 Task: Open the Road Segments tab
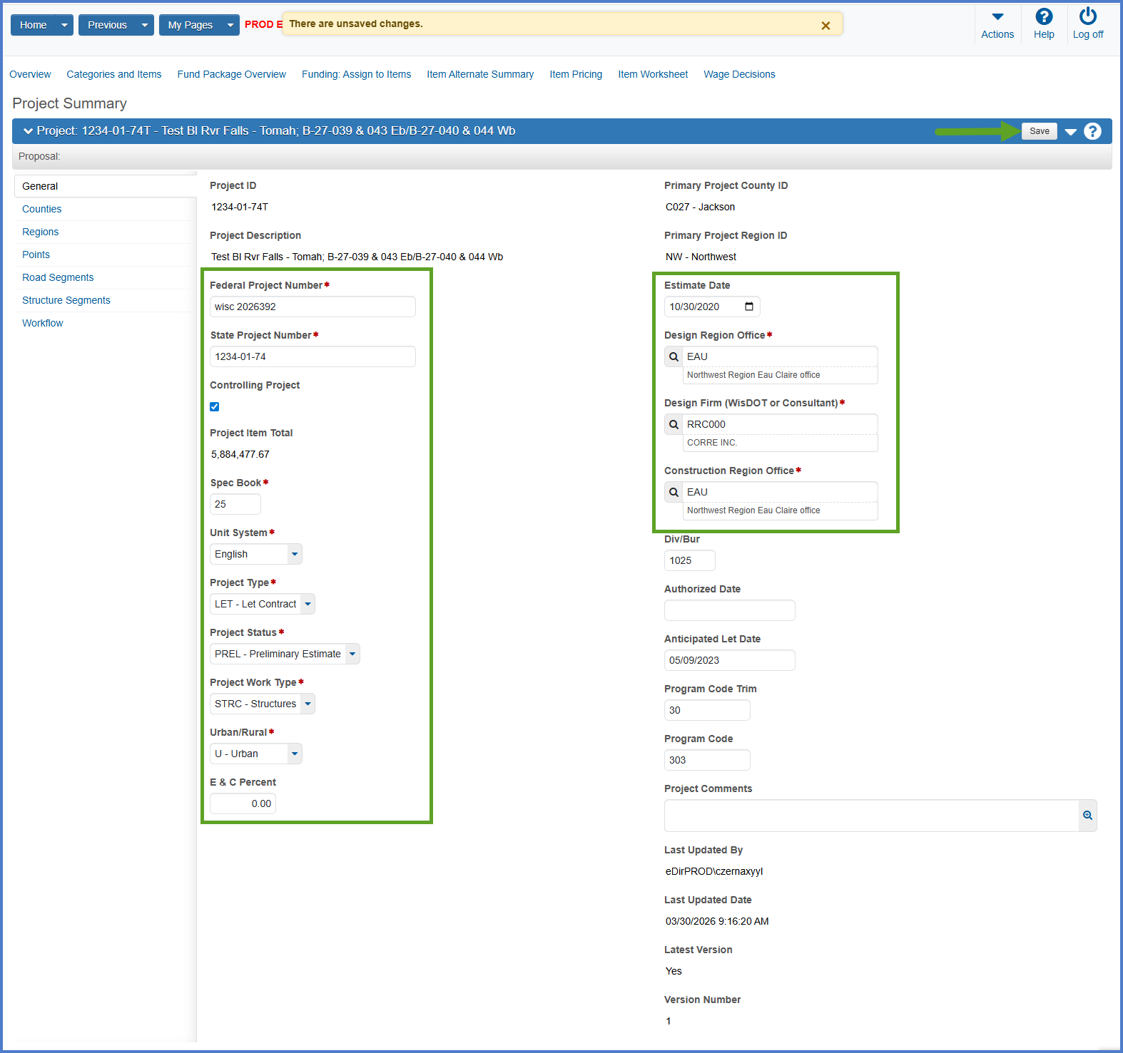(x=58, y=277)
